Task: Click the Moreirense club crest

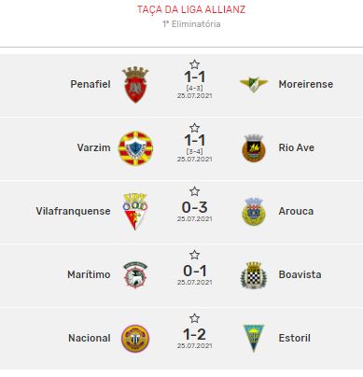Action: [x=254, y=84]
